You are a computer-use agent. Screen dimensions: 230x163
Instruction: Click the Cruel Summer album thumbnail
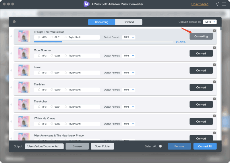coord(24,53)
